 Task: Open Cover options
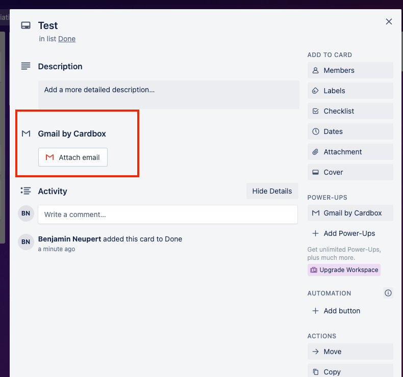click(350, 172)
